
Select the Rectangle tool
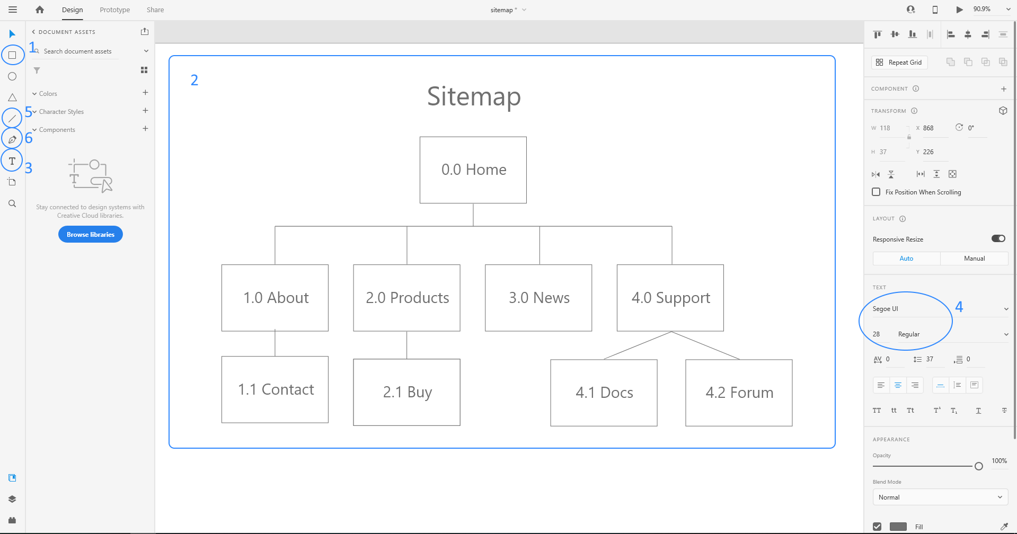click(12, 55)
